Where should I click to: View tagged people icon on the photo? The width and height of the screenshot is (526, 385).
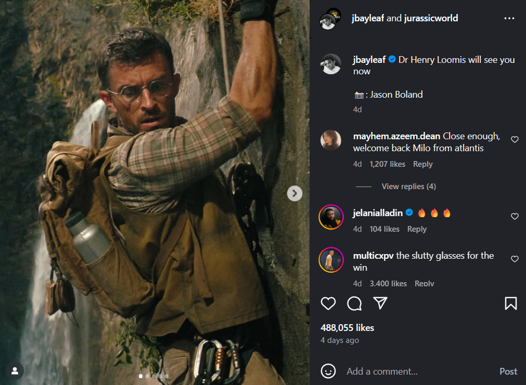pyautogui.click(x=15, y=371)
